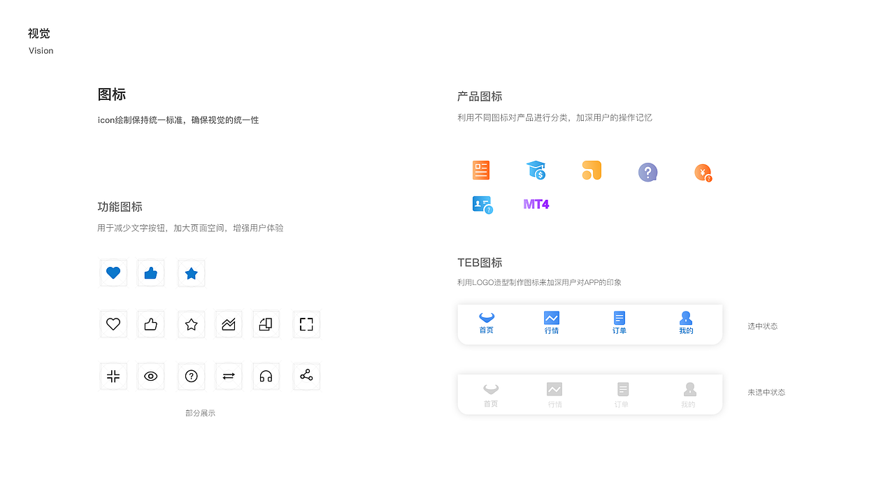Click the graduation cap with dollar icon
895x503 pixels.
click(536, 170)
